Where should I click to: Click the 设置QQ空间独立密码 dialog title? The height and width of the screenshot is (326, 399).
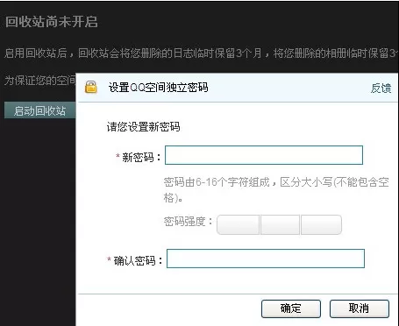158,87
